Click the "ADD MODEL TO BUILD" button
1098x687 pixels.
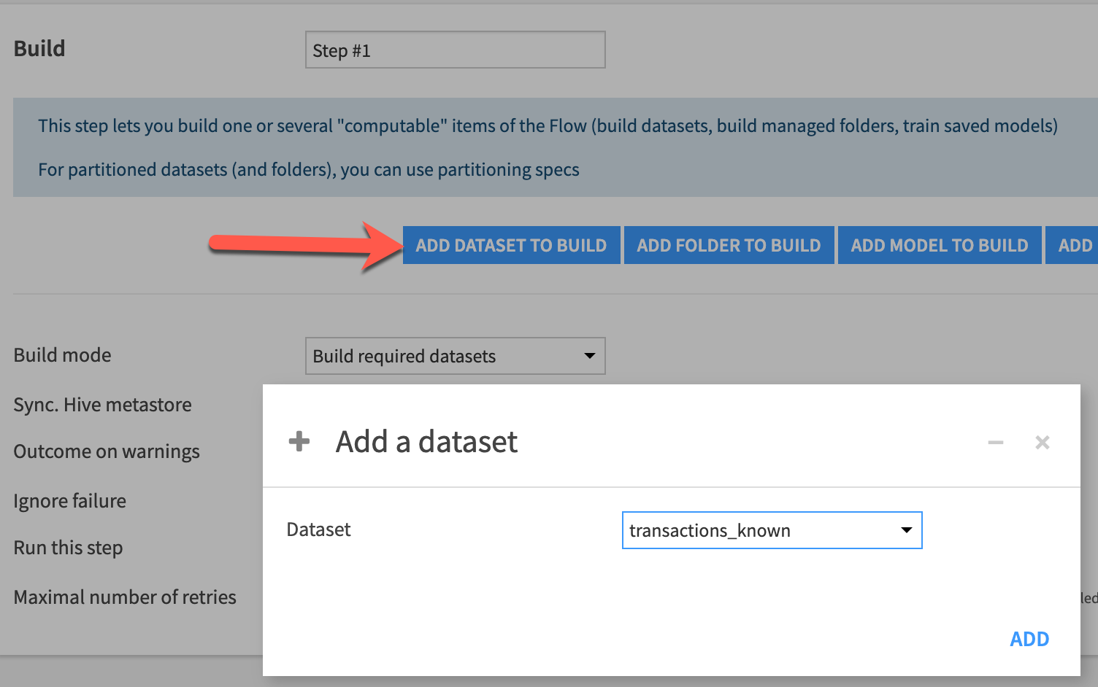940,245
